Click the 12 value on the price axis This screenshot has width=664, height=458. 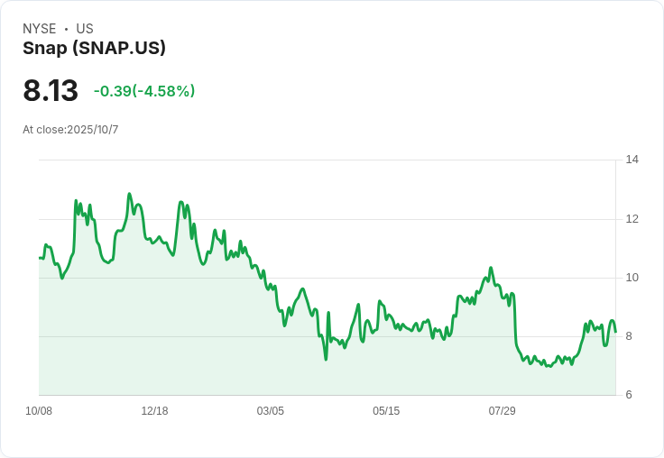632,219
